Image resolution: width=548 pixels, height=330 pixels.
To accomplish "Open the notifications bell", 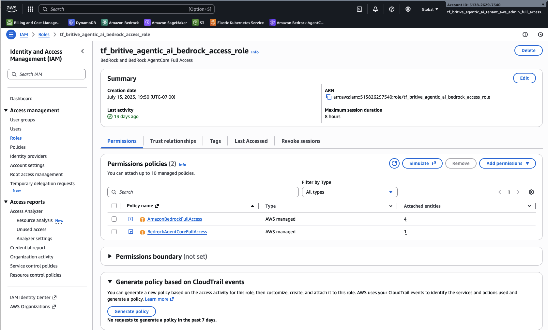I will tap(375, 9).
